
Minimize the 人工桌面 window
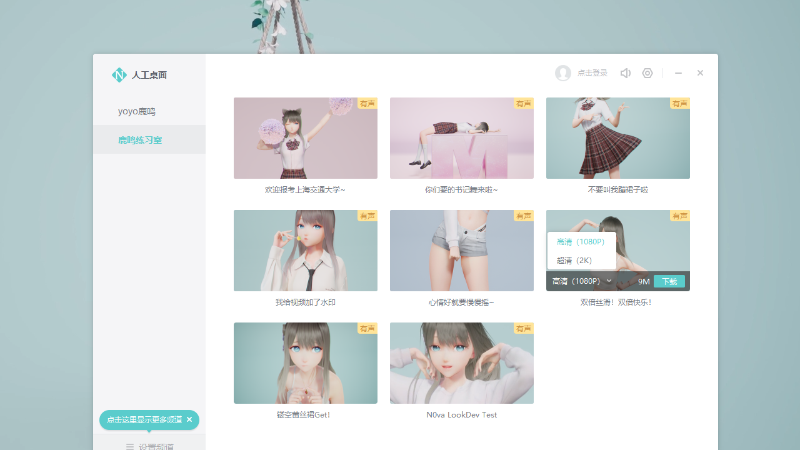pos(678,73)
